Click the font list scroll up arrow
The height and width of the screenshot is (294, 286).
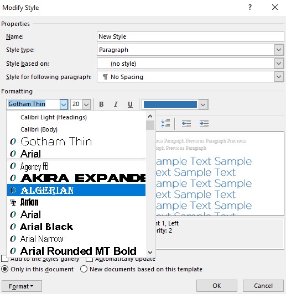click(150, 116)
